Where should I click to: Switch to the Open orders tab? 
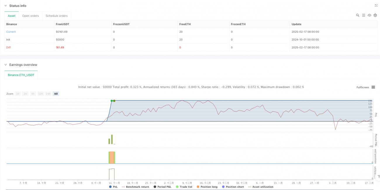pos(30,16)
